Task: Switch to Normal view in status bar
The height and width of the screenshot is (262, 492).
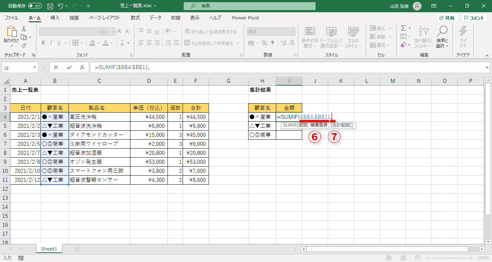Action: coord(389,258)
